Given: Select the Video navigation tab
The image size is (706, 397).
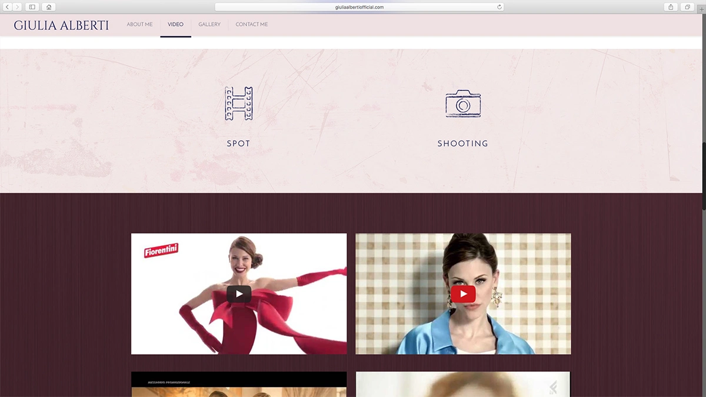Looking at the screenshot, I should click(175, 24).
